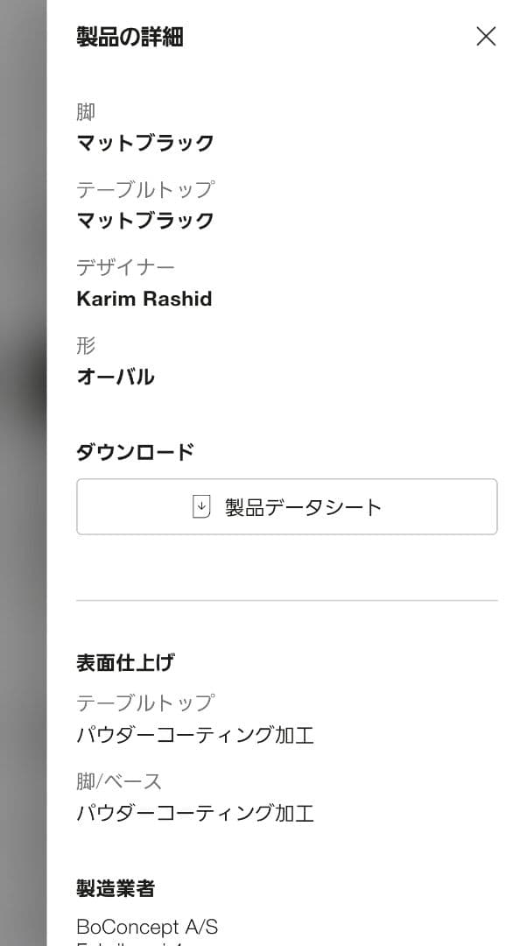Screen dimensions: 527x946
Task: Click the 製造業者 section heading
Action: coord(116,889)
